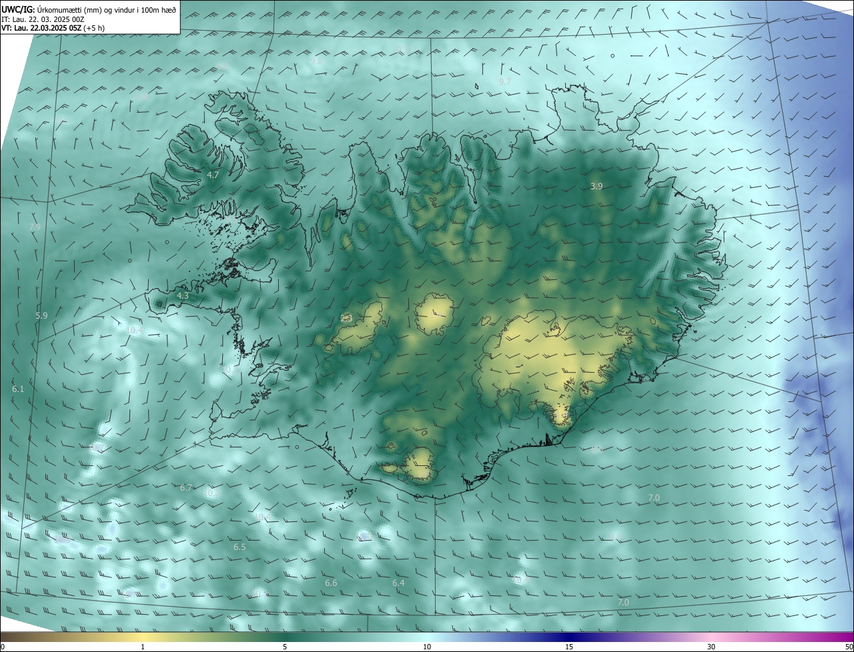The width and height of the screenshot is (854, 652).
Task: Click the 9.7 value north of Iceland
Action: 505,81
